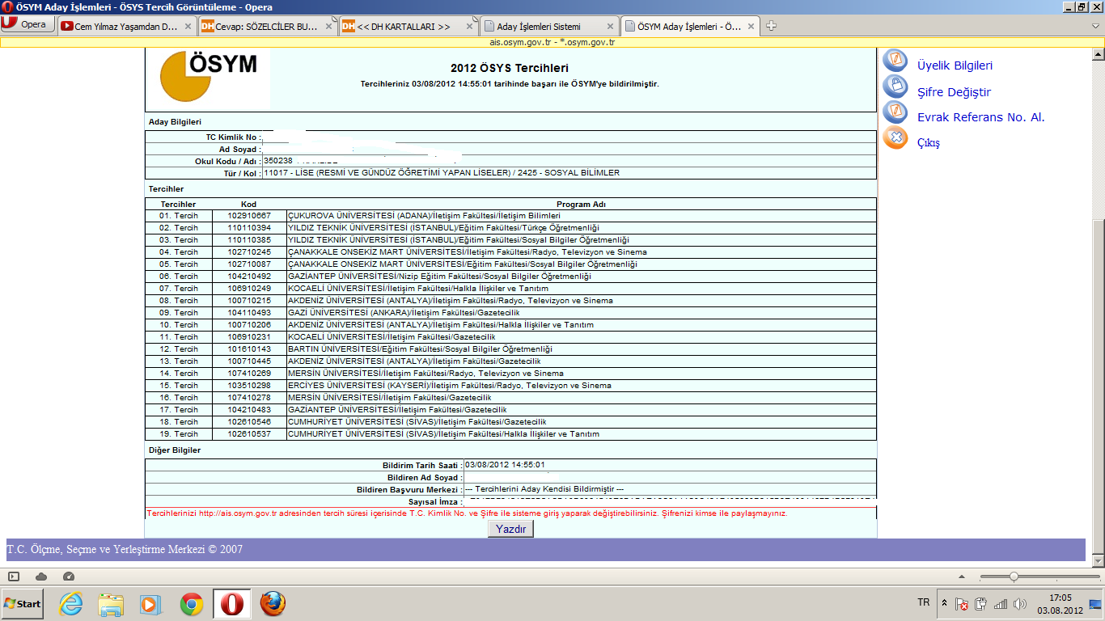1105x621 pixels.
Task: Select GAZİ ÜNİVERSİTESİ Gazetecilik row
Action: [x=510, y=313]
